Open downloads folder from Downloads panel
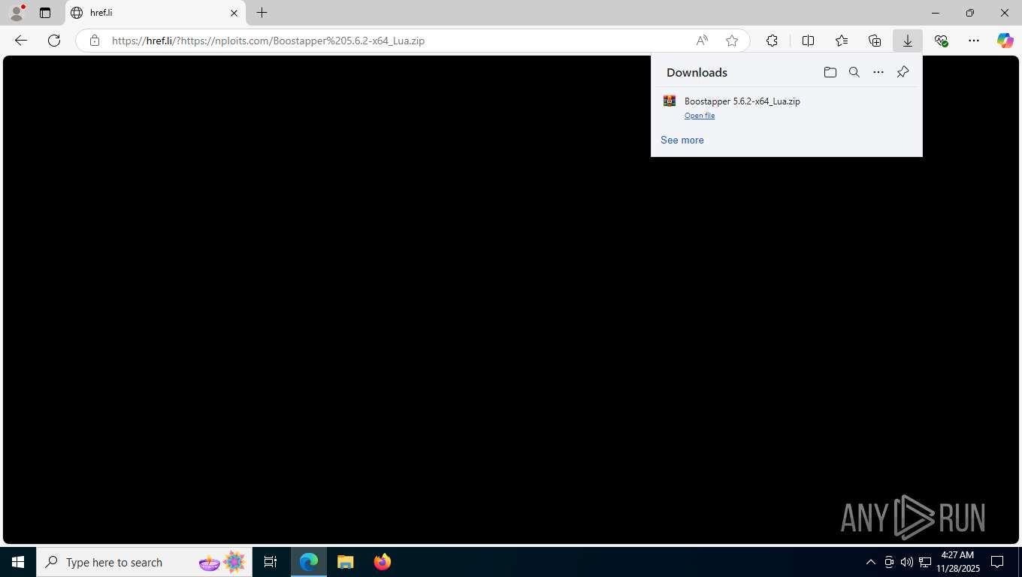 click(x=830, y=72)
